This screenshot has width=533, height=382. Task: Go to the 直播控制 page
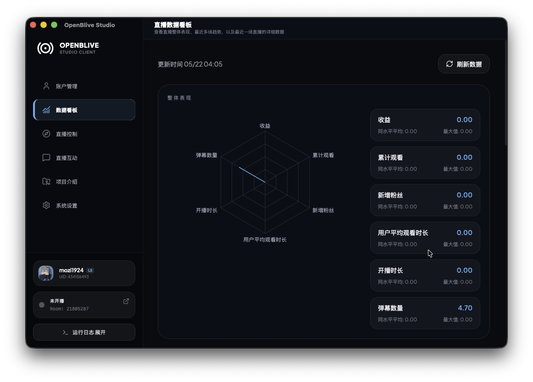coord(84,134)
